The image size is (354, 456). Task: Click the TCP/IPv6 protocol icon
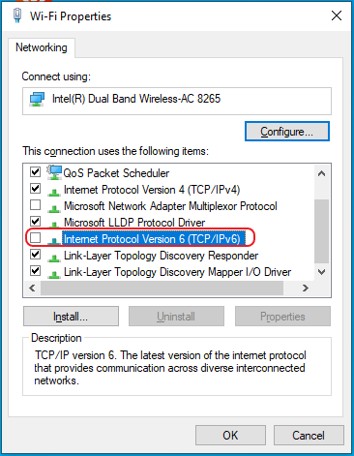54,241
